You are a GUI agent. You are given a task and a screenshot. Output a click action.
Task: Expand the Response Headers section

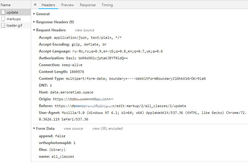click(x=34, y=22)
